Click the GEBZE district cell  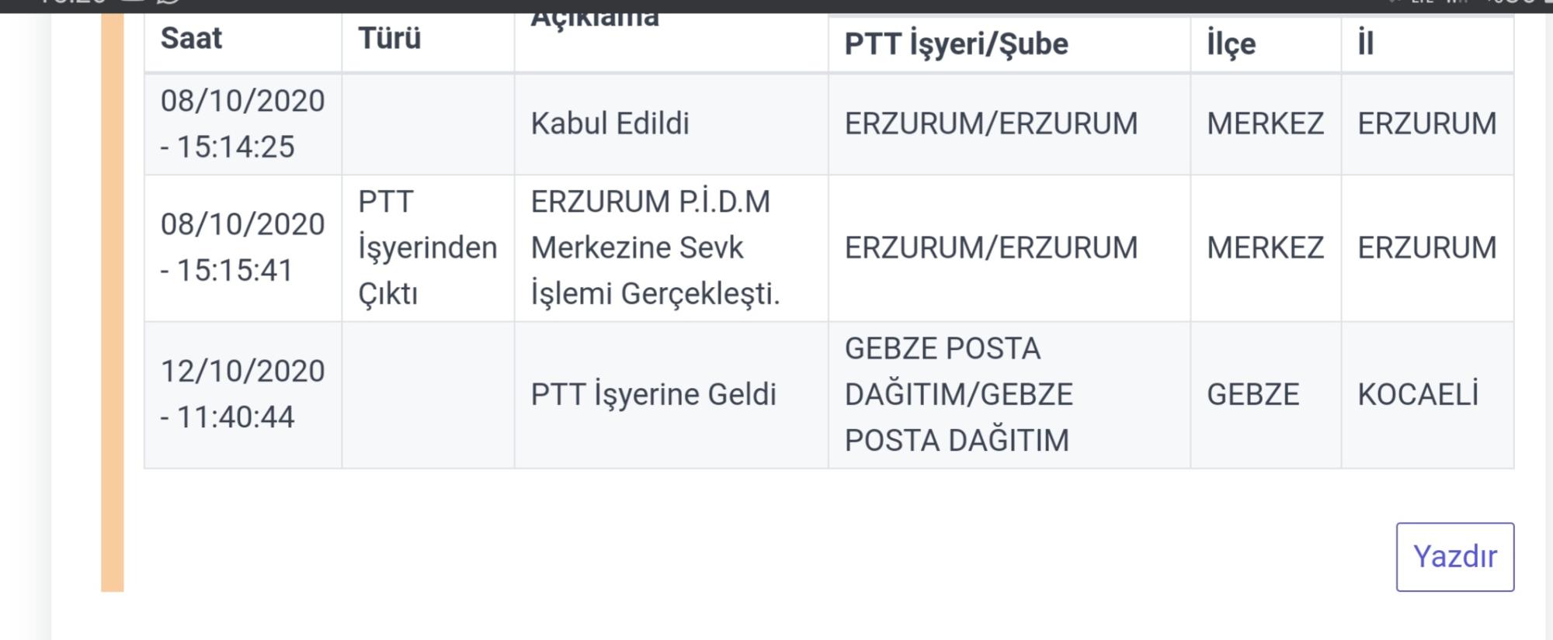(1266, 395)
